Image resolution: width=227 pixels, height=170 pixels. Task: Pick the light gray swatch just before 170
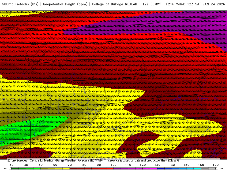tap(212, 169)
